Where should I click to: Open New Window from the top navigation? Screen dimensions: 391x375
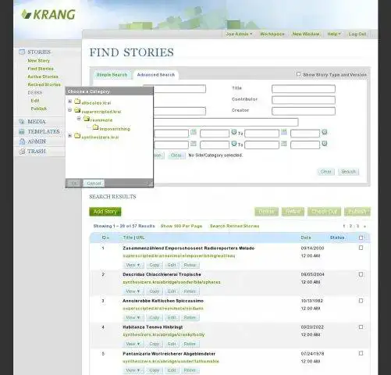point(306,34)
